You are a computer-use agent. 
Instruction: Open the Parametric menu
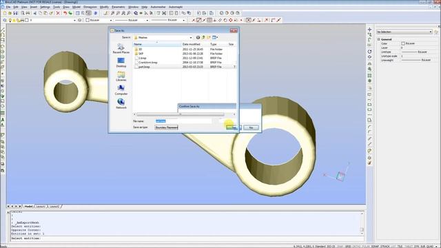(x=119, y=7)
